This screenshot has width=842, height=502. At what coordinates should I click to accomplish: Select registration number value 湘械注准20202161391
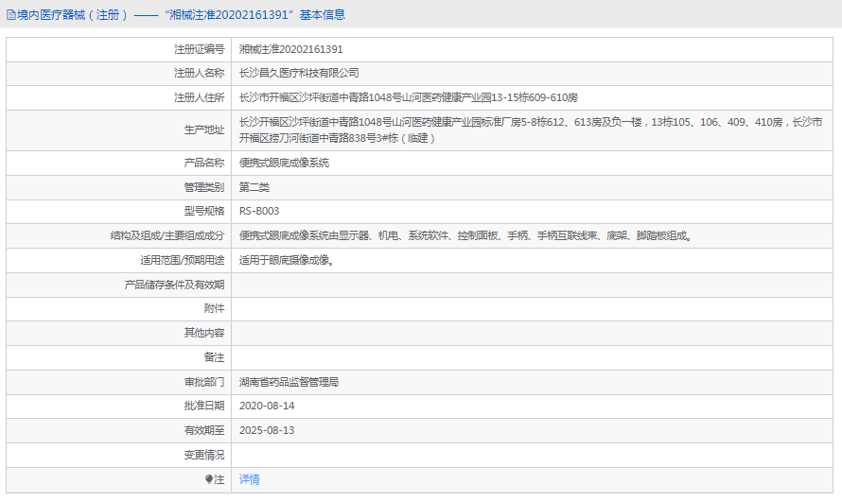290,49
